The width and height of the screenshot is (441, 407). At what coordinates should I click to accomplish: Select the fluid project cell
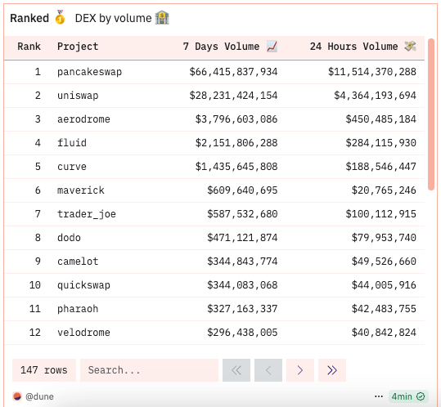tap(72, 143)
